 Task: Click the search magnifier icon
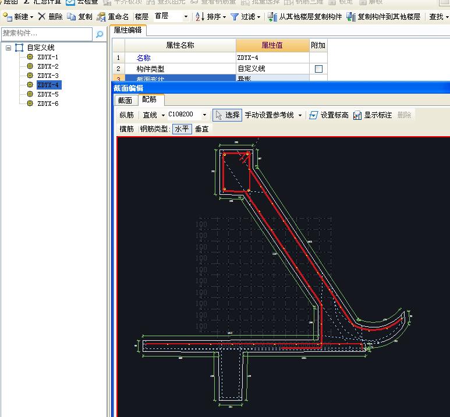100,35
